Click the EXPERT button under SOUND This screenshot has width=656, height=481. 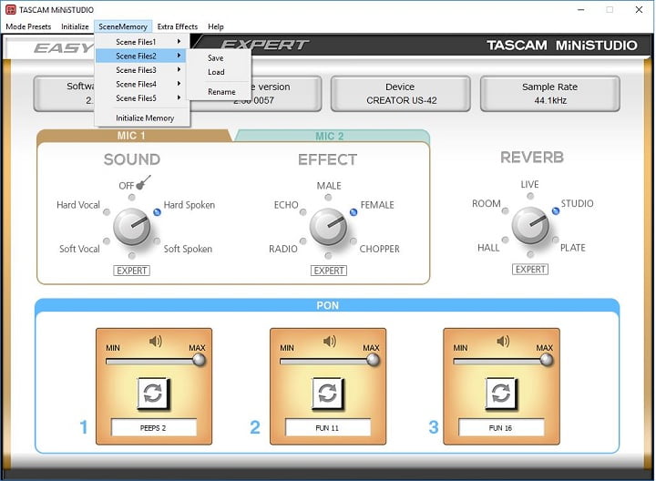pos(132,271)
